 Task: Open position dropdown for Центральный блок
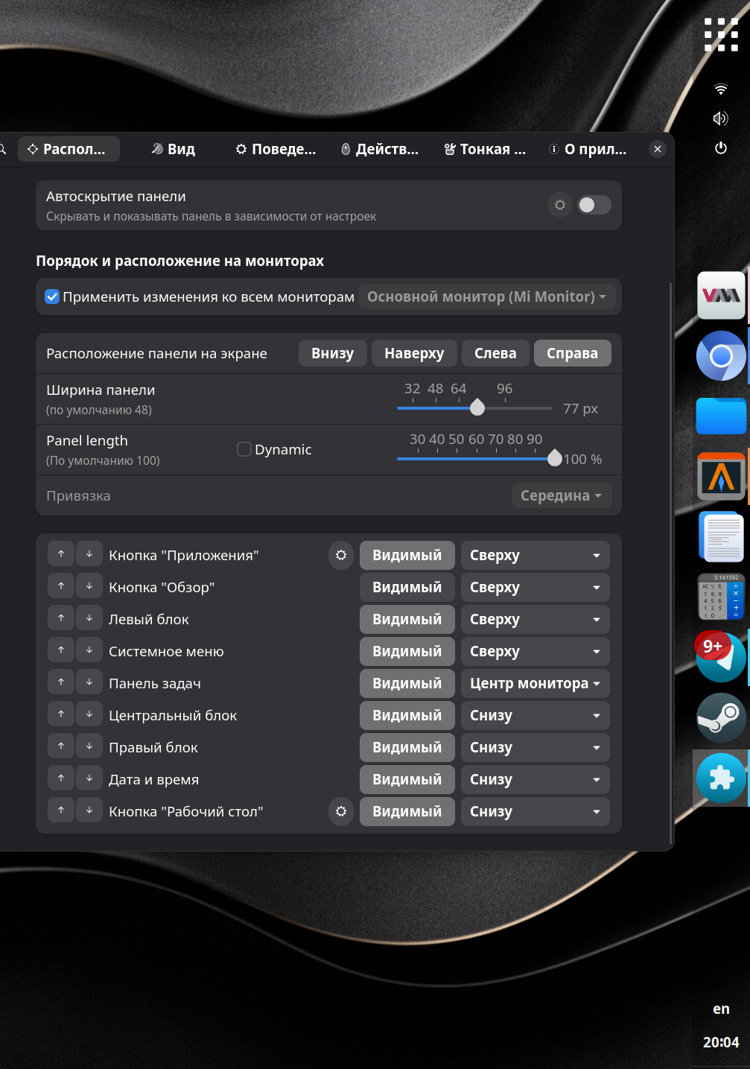(x=535, y=715)
